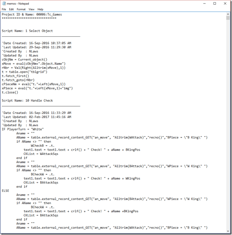Click the 't.fetch_goto(rNbr)' line
Image resolution: width=232 pixels, height=235 pixels.
18,80
